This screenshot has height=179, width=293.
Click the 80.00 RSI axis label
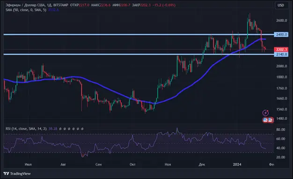click(x=281, y=130)
